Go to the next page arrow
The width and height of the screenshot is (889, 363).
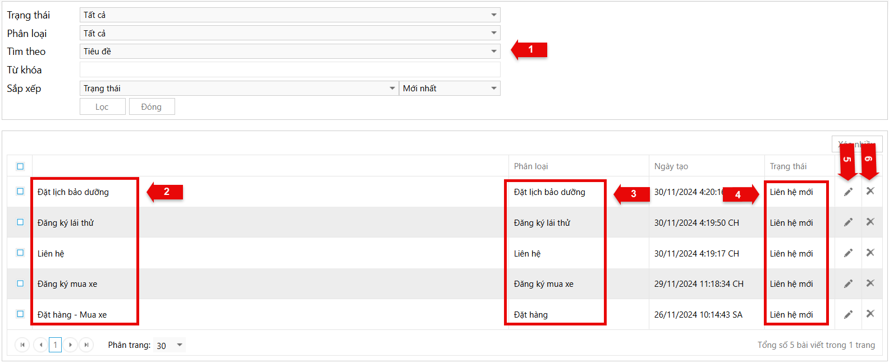[x=71, y=345]
